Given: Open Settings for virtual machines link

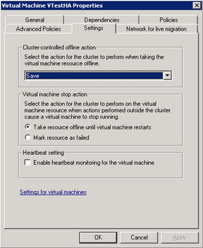Looking at the screenshot, I should (x=53, y=192).
